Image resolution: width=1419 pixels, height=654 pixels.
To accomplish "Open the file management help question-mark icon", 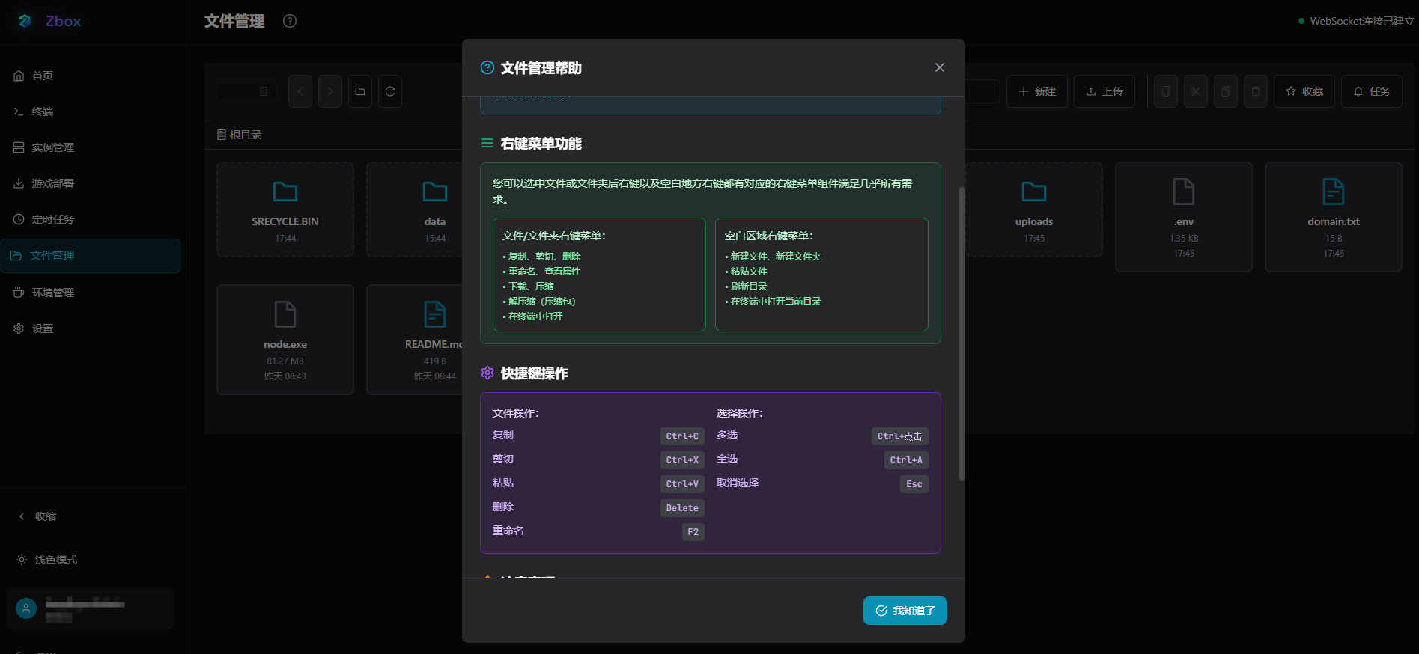I will [290, 21].
